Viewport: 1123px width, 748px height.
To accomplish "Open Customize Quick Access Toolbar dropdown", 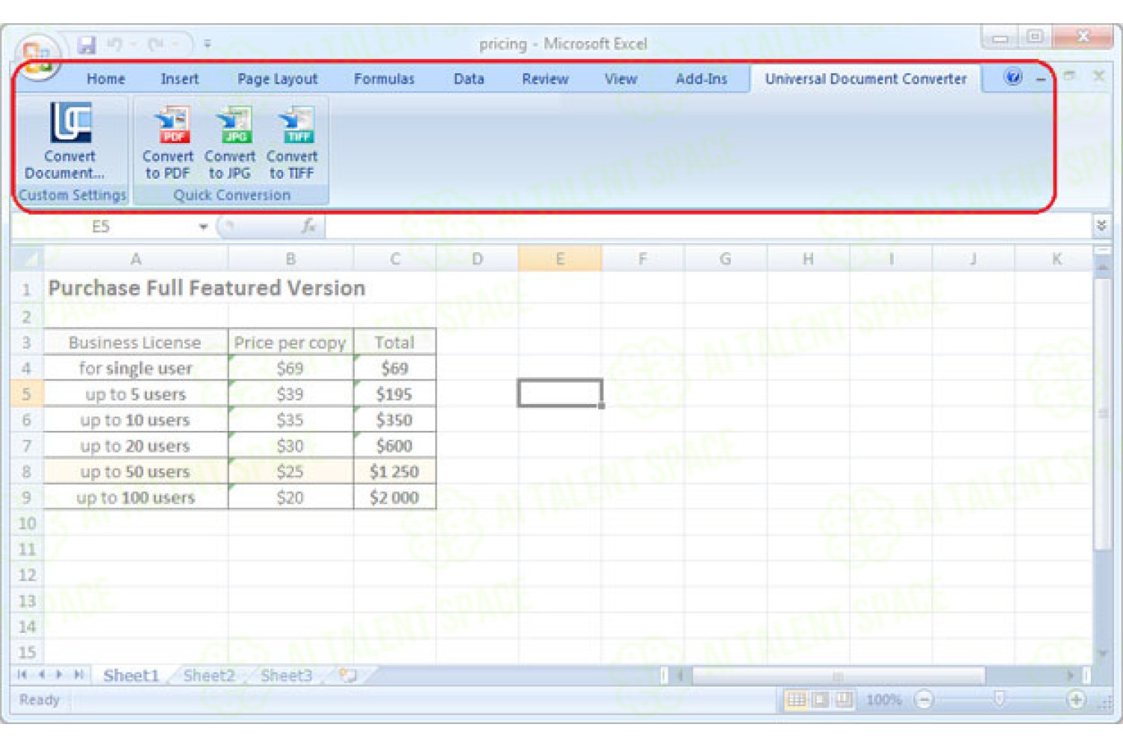I will (x=207, y=45).
